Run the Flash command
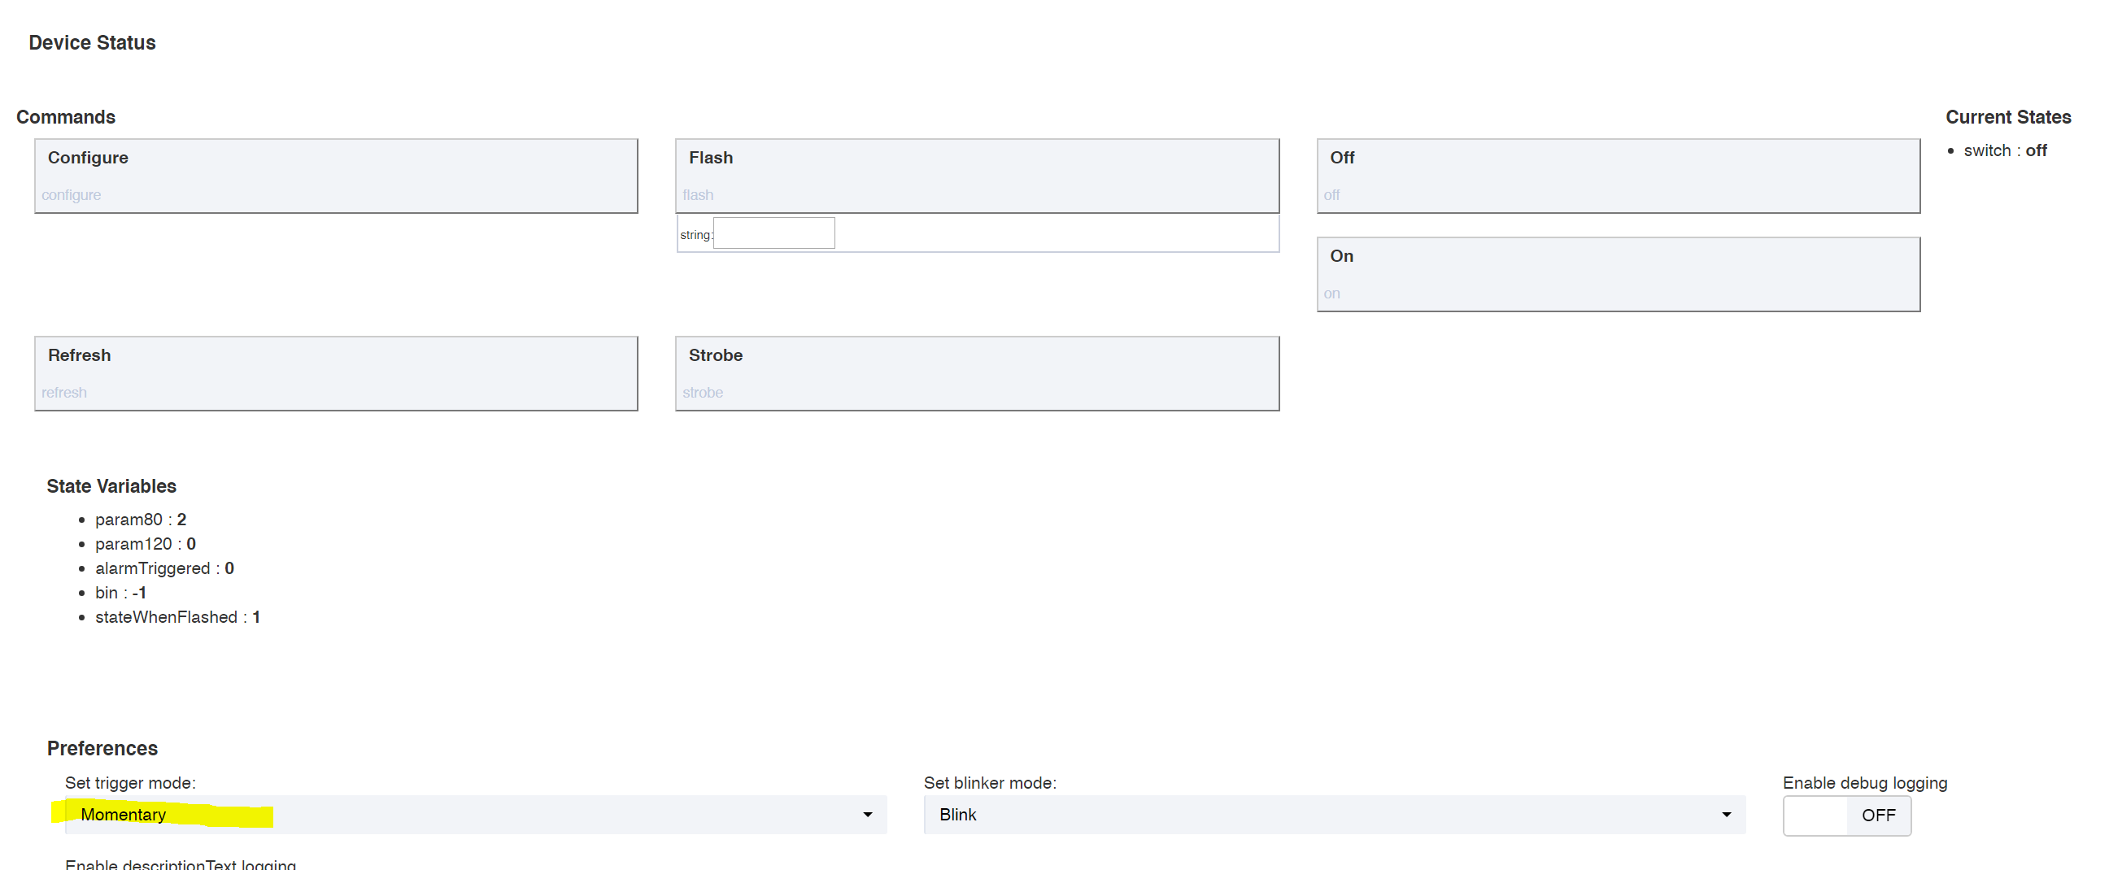2122x870 pixels. click(x=977, y=176)
